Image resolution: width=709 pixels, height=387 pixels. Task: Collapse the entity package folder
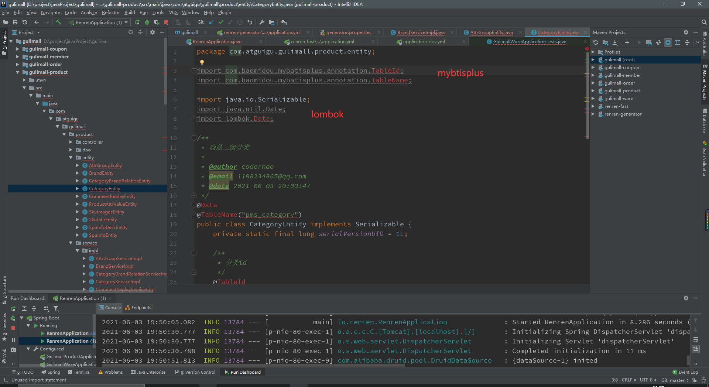point(71,157)
